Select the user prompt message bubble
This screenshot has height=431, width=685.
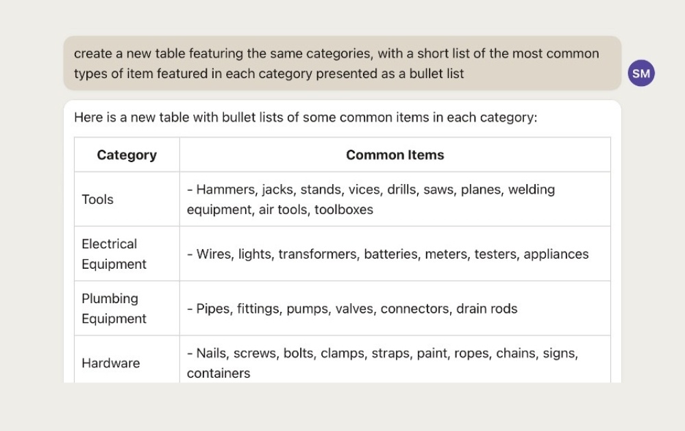coord(342,63)
